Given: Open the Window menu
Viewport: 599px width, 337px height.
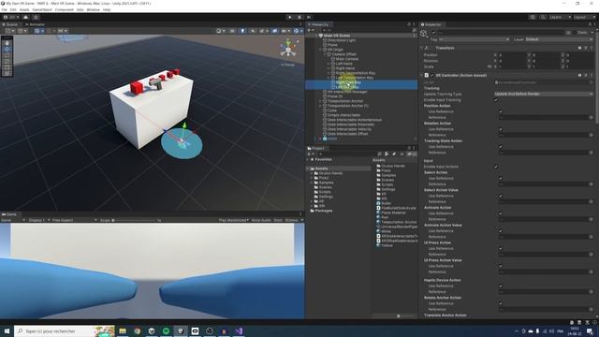Looking at the screenshot, I should pos(93,9).
